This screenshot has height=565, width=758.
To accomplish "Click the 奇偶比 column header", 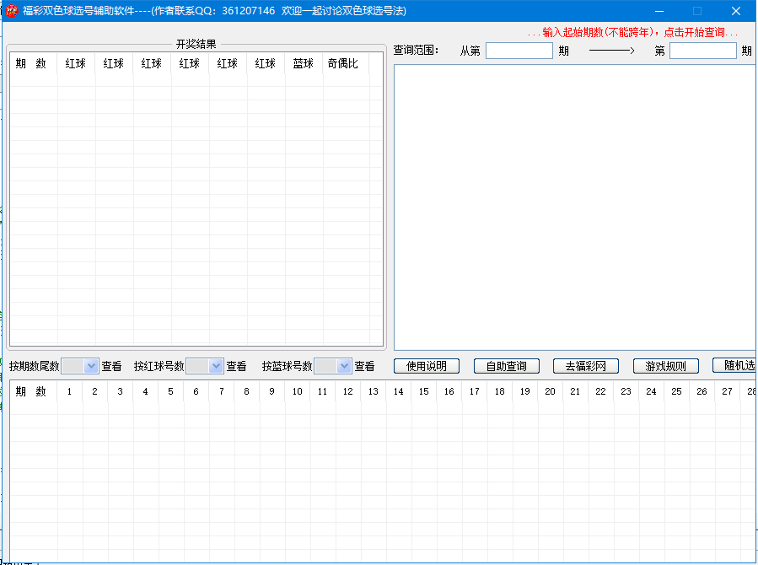I will 343,64.
